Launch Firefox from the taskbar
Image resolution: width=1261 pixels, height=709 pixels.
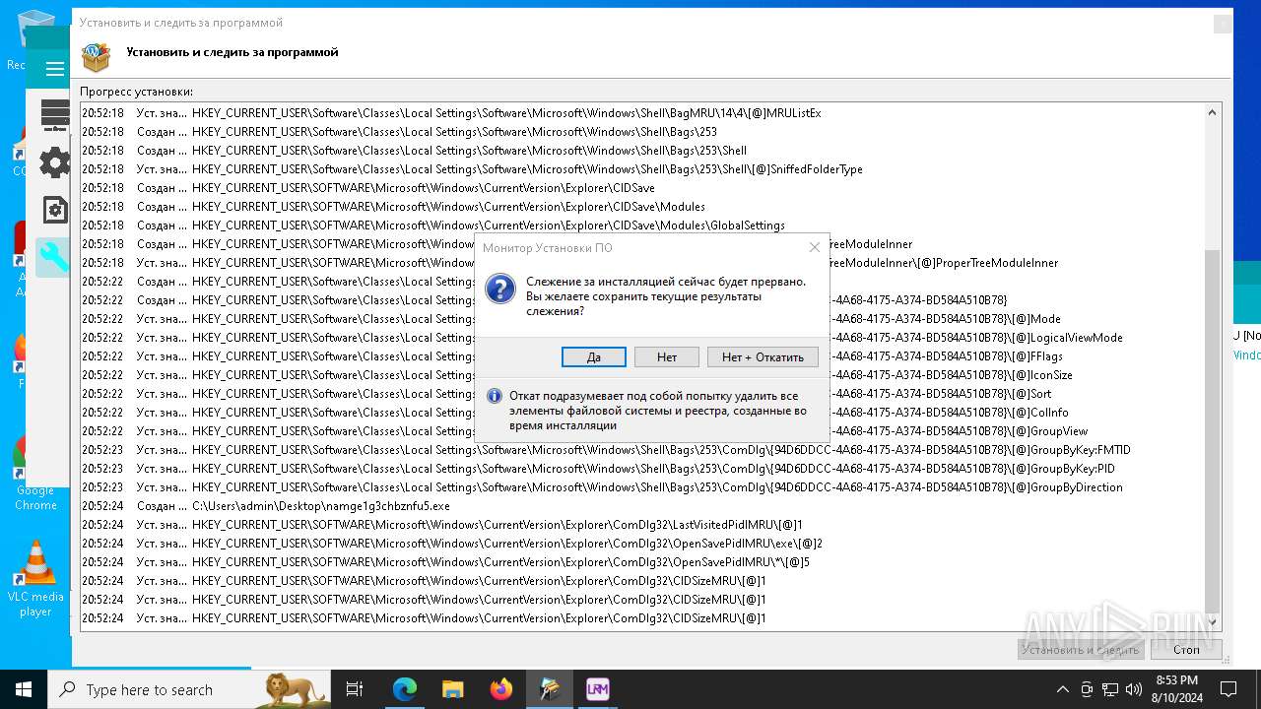click(x=500, y=689)
